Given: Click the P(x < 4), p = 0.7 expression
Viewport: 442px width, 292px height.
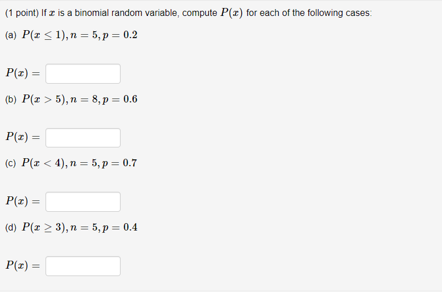Looking at the screenshot, I should 79,163.
